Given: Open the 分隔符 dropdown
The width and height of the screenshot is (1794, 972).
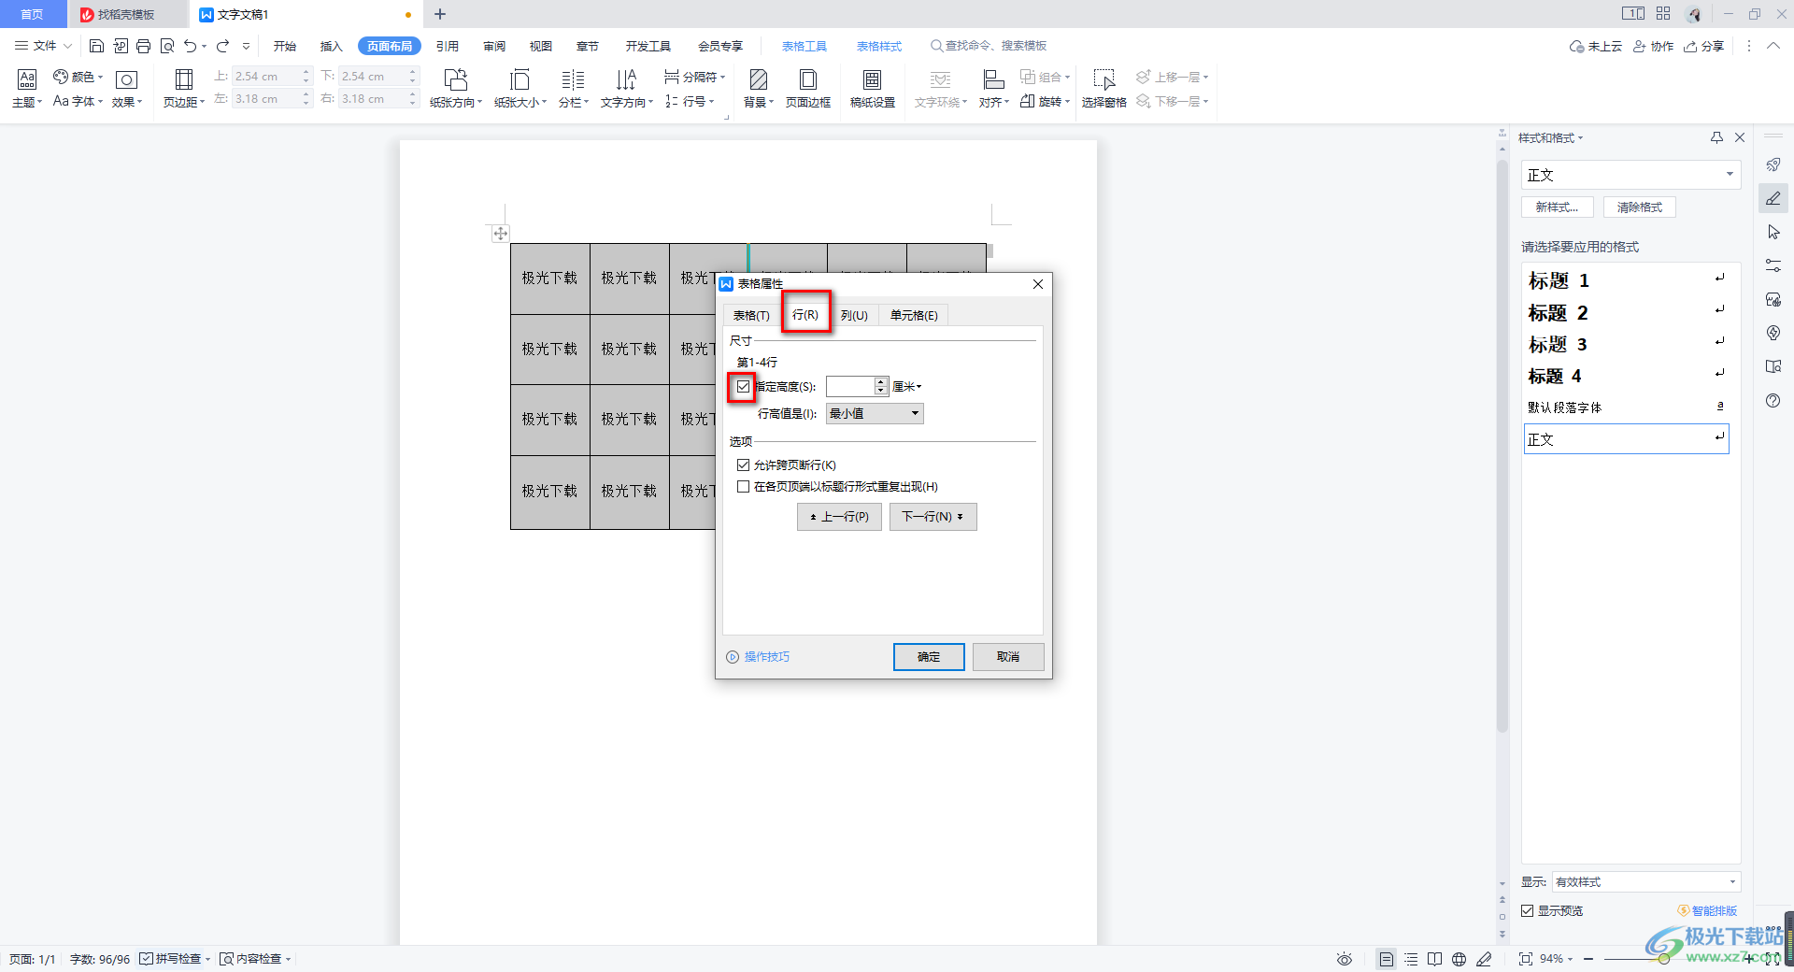Looking at the screenshot, I should (694, 77).
